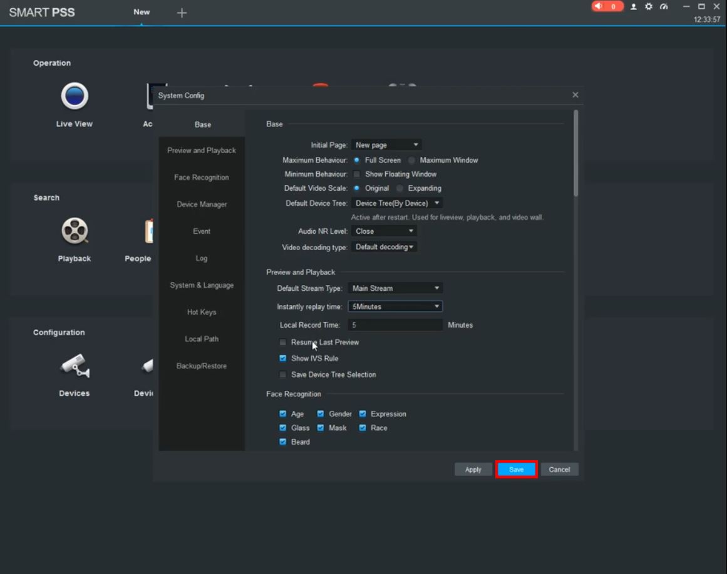This screenshot has width=727, height=574.
Task: Select Maximum Window radio option
Action: [x=411, y=160]
